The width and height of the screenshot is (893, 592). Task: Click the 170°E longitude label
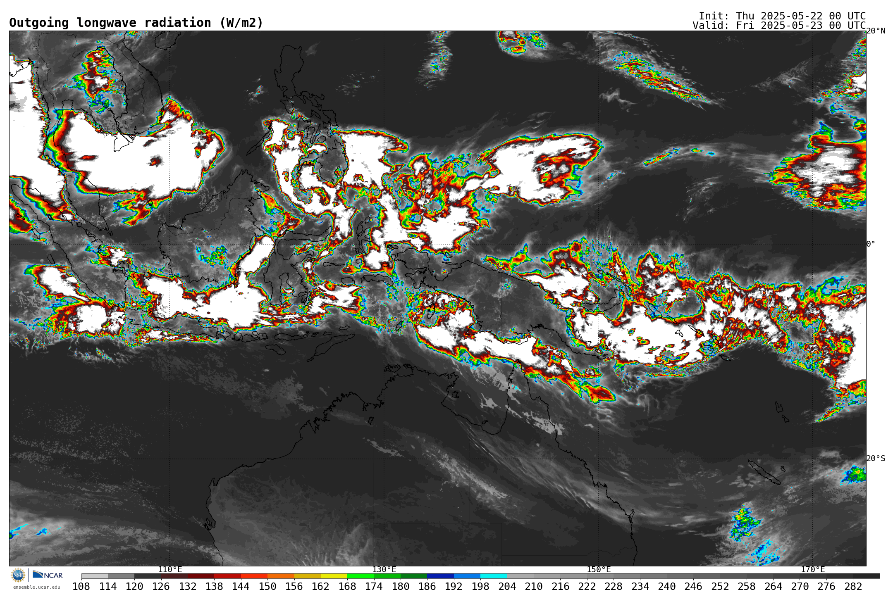point(813,570)
